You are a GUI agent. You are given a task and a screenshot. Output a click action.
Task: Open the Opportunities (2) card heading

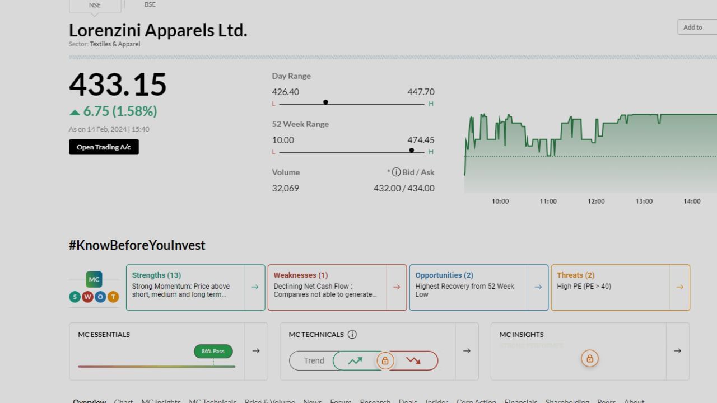(444, 275)
